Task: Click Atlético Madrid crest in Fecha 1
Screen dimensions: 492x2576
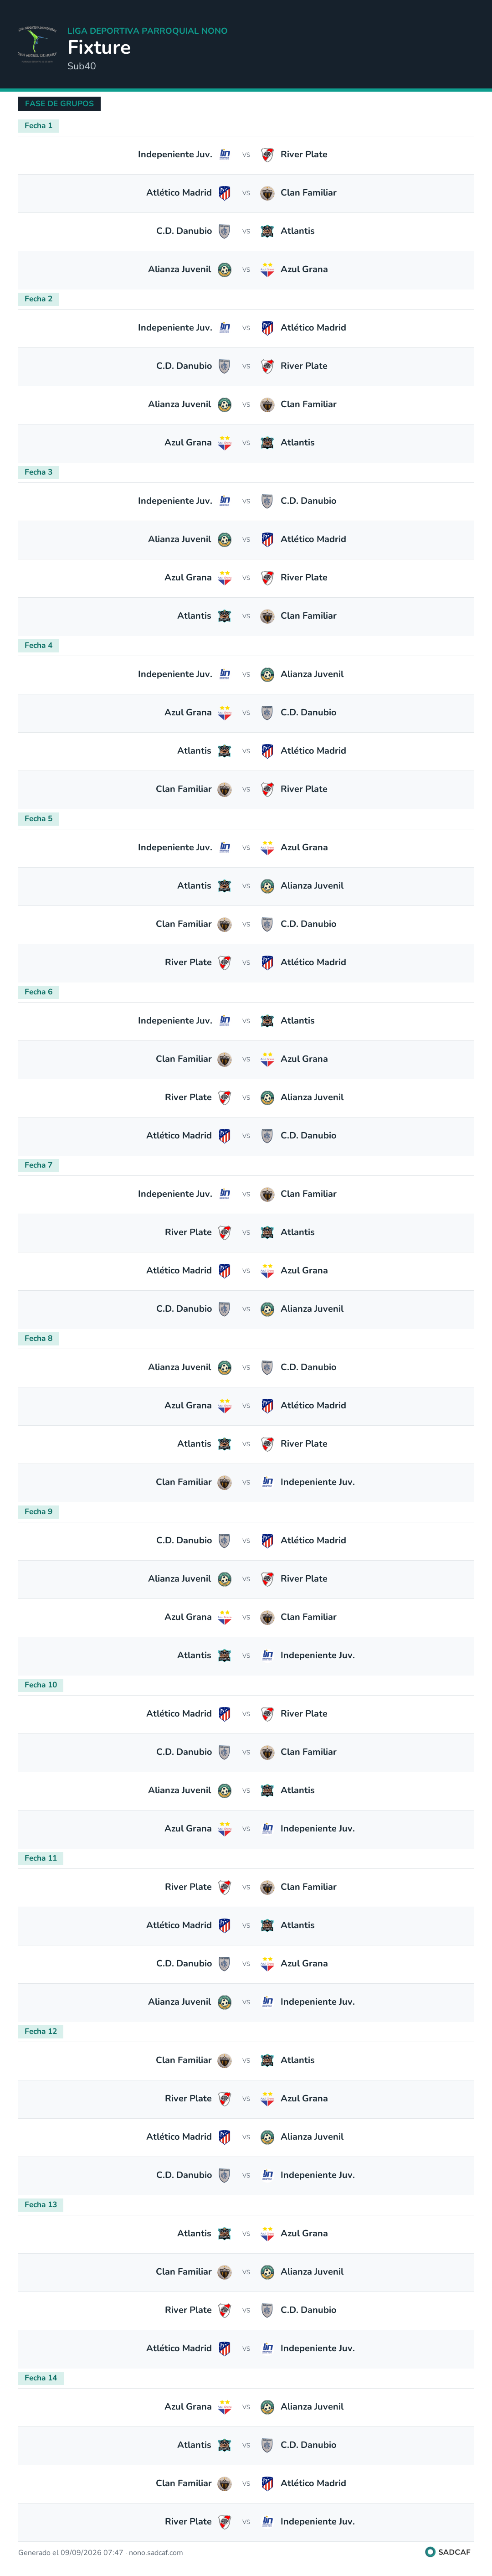Action: [x=224, y=193]
